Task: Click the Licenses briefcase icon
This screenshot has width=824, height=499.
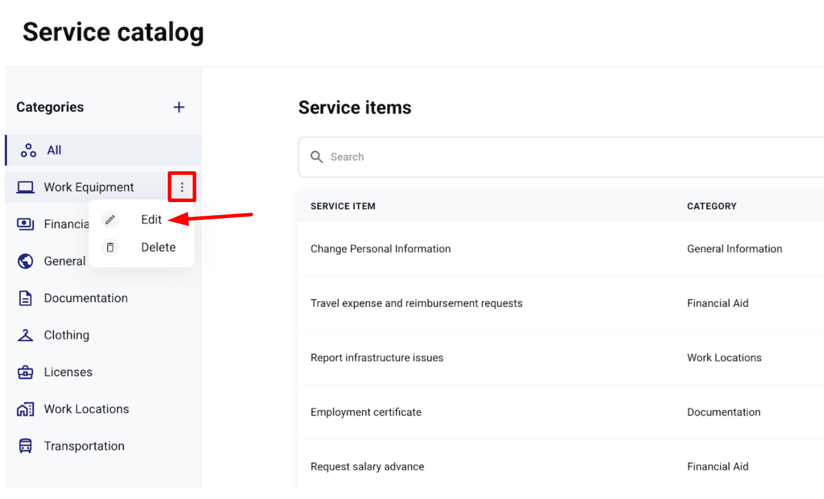Action: click(x=25, y=373)
